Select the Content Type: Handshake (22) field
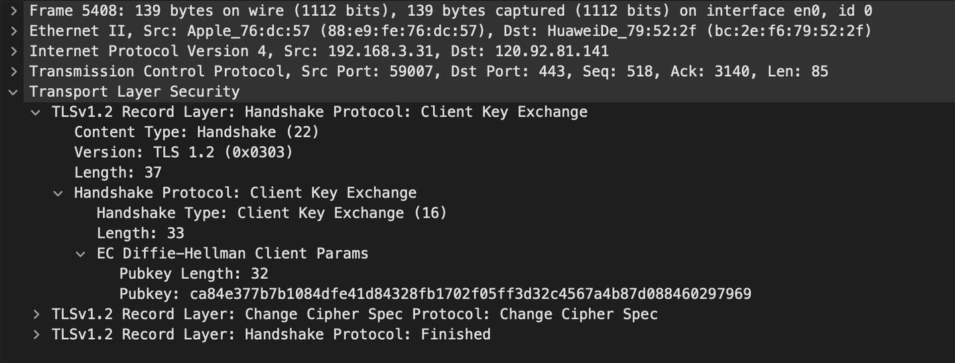The image size is (955, 363). point(196,132)
